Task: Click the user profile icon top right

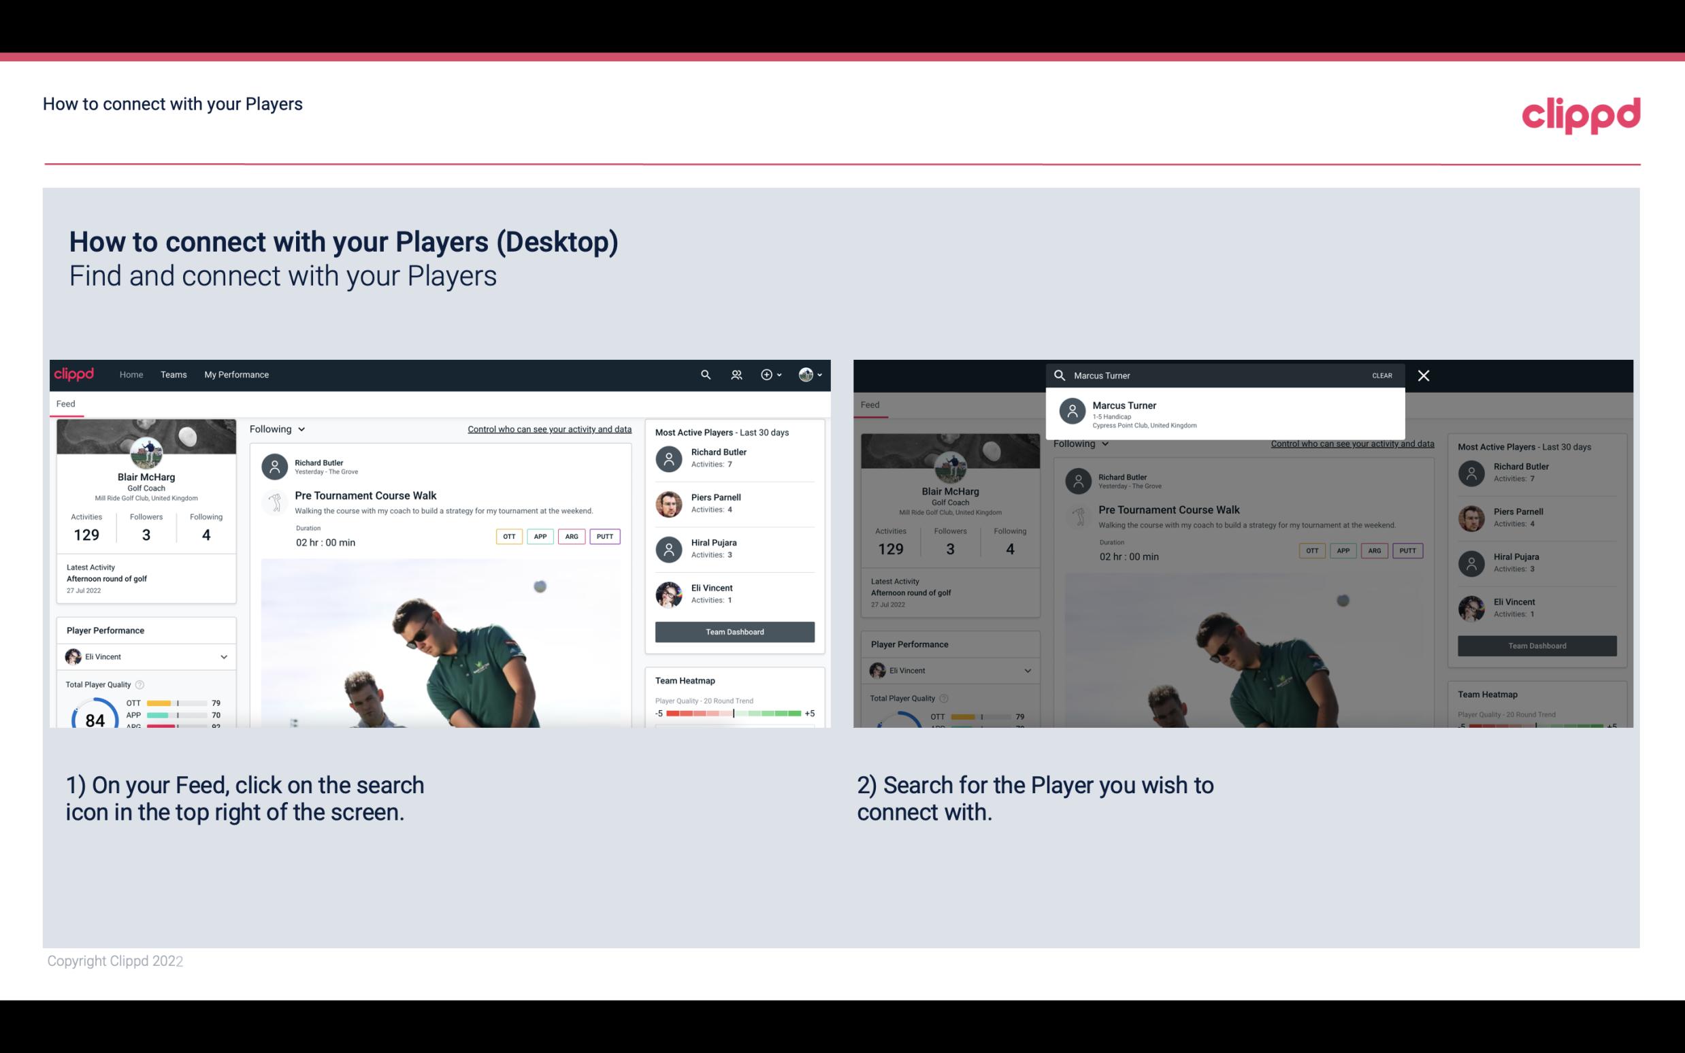Action: [x=806, y=375]
